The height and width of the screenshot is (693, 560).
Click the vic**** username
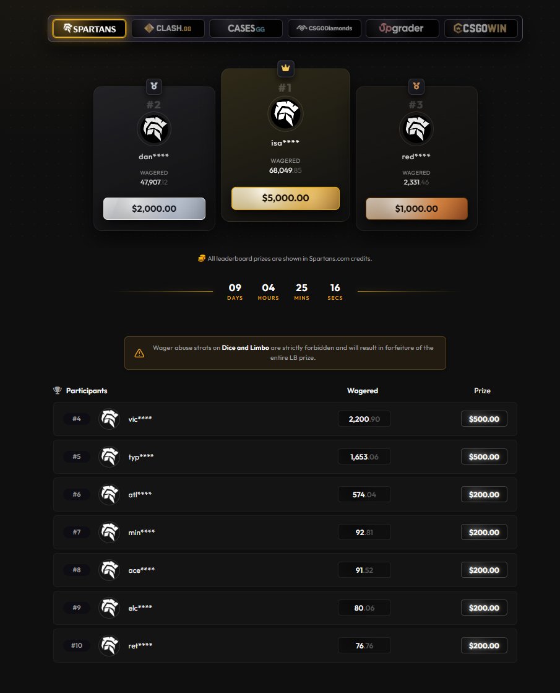click(x=140, y=419)
